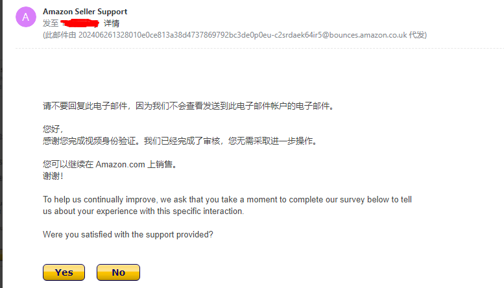Click the dashed separator below the header
The width and height of the screenshot is (504, 288).
coord(259,49)
